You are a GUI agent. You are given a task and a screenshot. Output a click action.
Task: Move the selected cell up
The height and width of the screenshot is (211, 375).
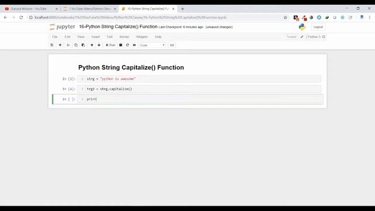click(92, 45)
